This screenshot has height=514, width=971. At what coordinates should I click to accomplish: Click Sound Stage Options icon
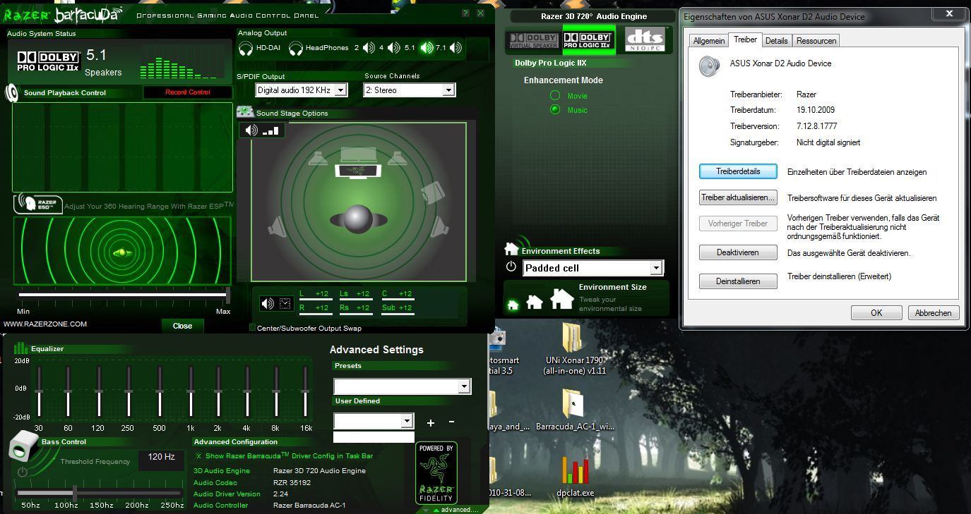click(x=245, y=112)
